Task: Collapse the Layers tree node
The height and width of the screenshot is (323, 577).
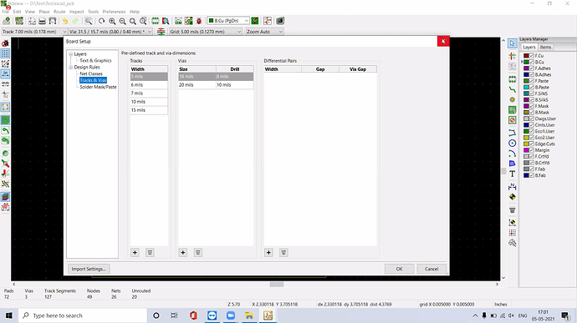Action: click(71, 54)
